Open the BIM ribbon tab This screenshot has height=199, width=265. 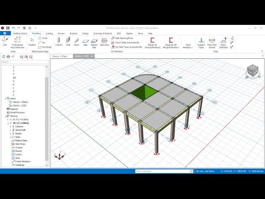point(119,34)
